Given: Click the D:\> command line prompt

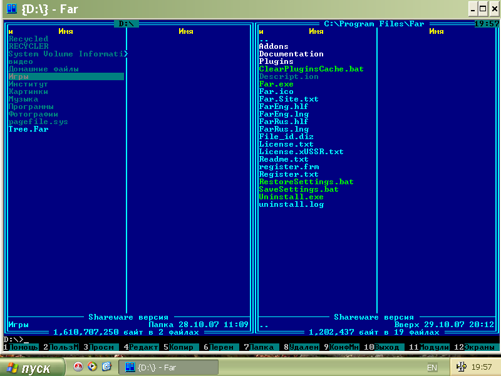Looking at the screenshot, I should coord(14,340).
